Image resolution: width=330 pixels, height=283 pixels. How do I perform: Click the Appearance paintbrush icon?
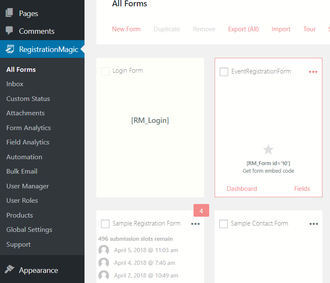[x=9, y=270]
